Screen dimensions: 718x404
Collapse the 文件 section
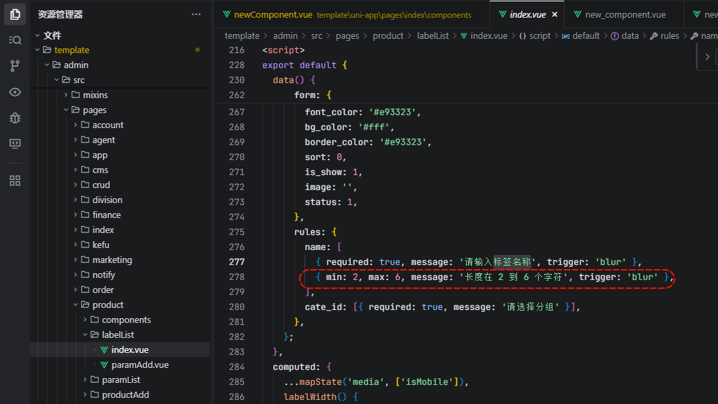click(37, 35)
